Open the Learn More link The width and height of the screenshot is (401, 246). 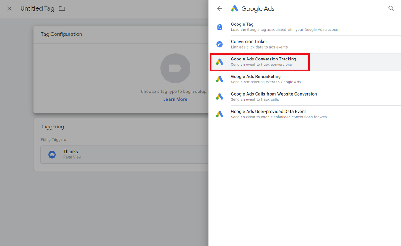click(x=175, y=99)
